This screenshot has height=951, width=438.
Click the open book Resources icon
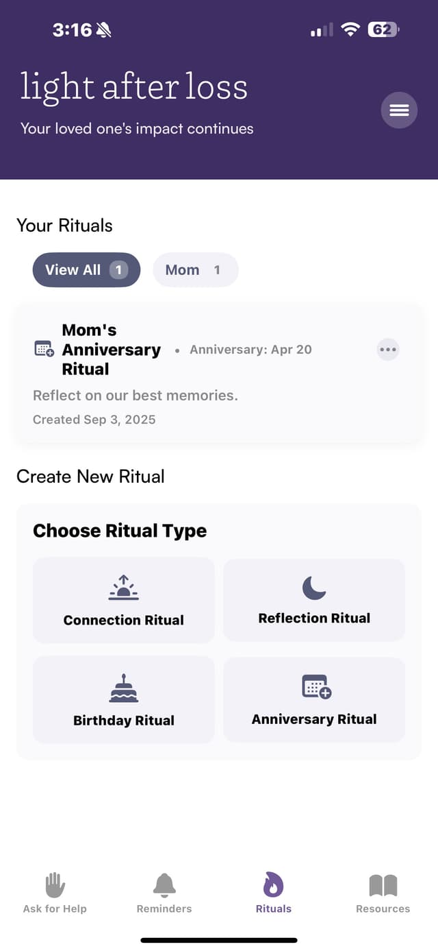pos(383,885)
